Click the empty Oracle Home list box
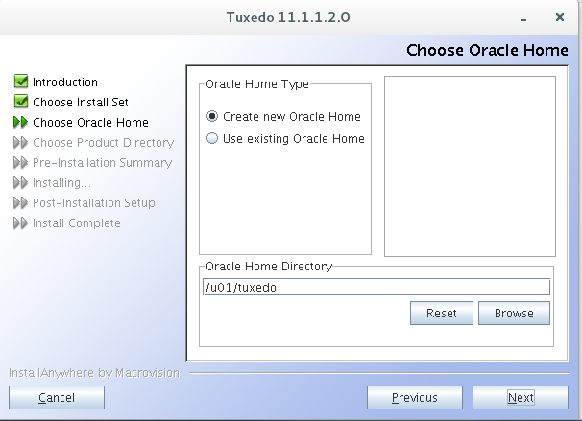582x421 pixels. 470,166
